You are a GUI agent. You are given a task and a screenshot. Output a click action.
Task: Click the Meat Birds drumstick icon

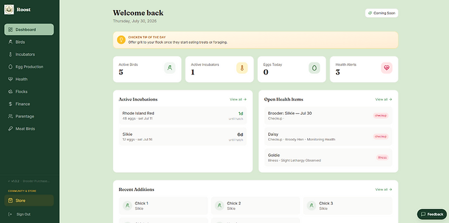[x=11, y=129]
